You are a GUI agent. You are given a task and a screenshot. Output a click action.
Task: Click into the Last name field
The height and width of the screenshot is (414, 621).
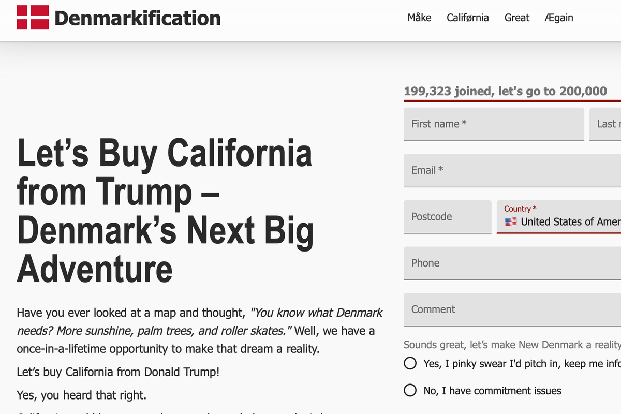coord(605,124)
